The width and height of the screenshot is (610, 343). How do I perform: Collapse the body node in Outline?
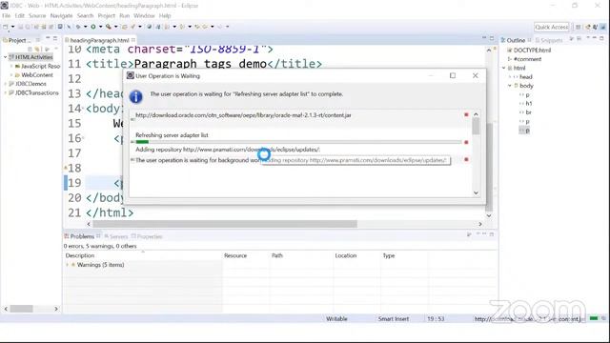(x=509, y=86)
